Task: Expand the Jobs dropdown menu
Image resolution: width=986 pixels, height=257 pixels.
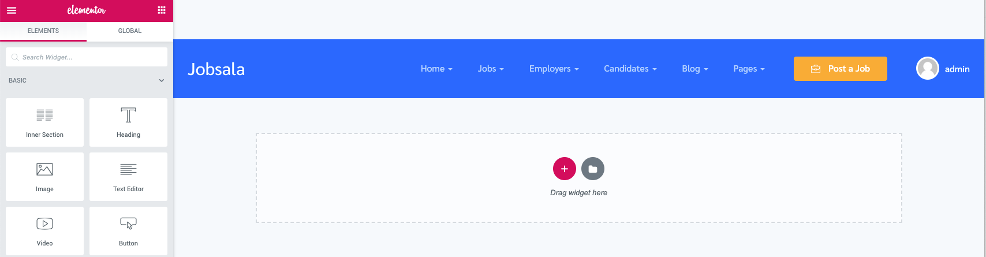Action: click(x=490, y=69)
